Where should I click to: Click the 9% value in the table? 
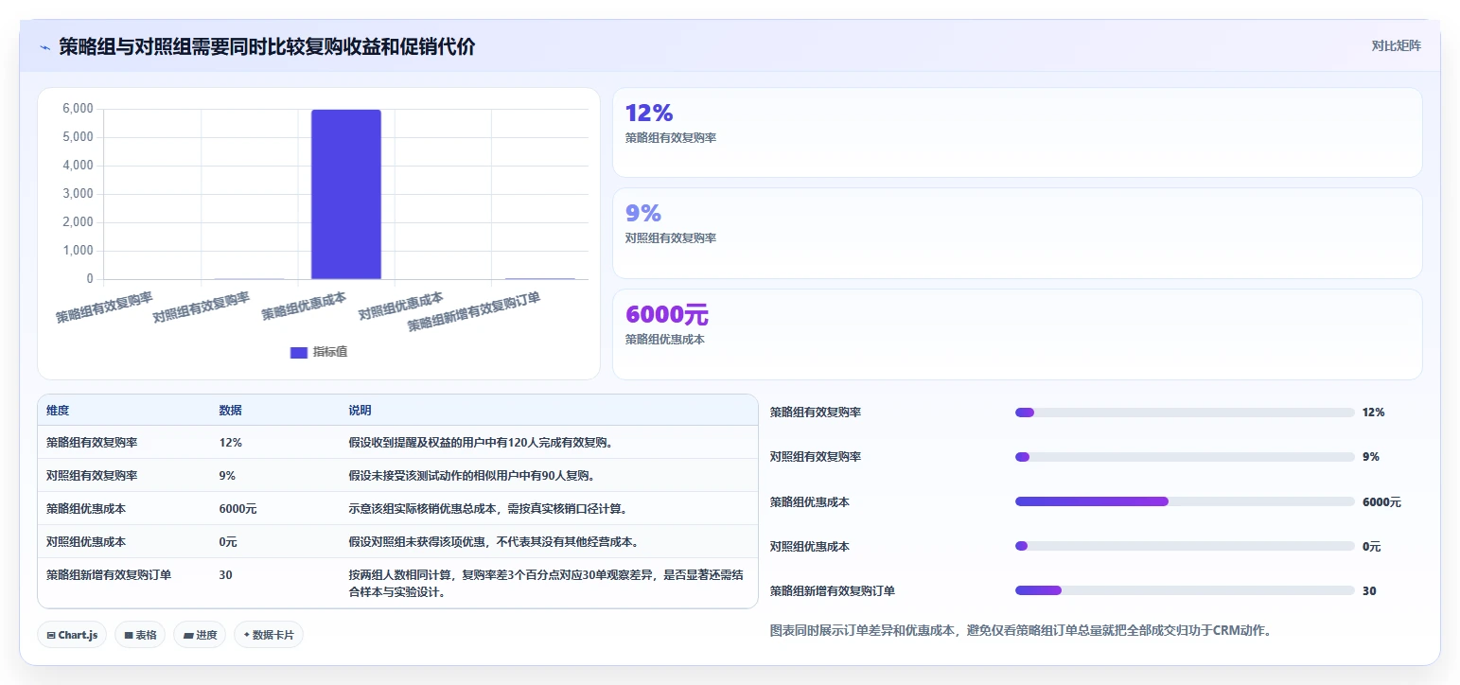coord(227,475)
